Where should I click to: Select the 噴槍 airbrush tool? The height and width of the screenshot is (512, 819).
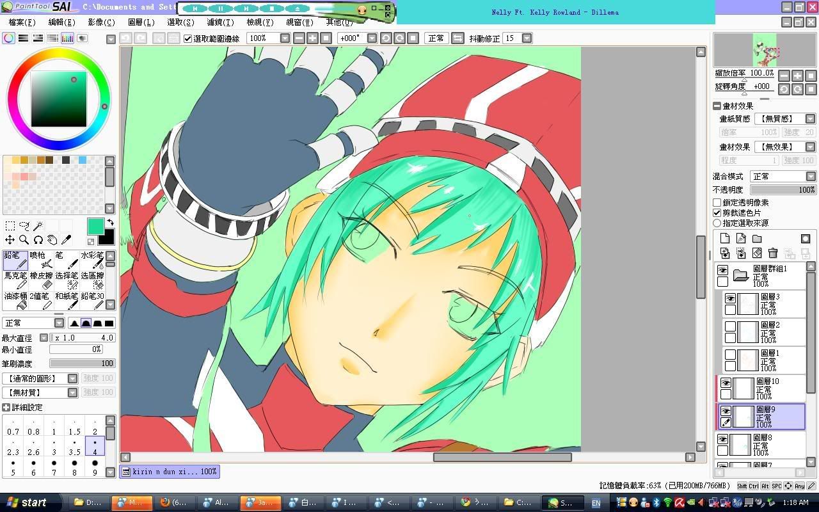click(41, 260)
